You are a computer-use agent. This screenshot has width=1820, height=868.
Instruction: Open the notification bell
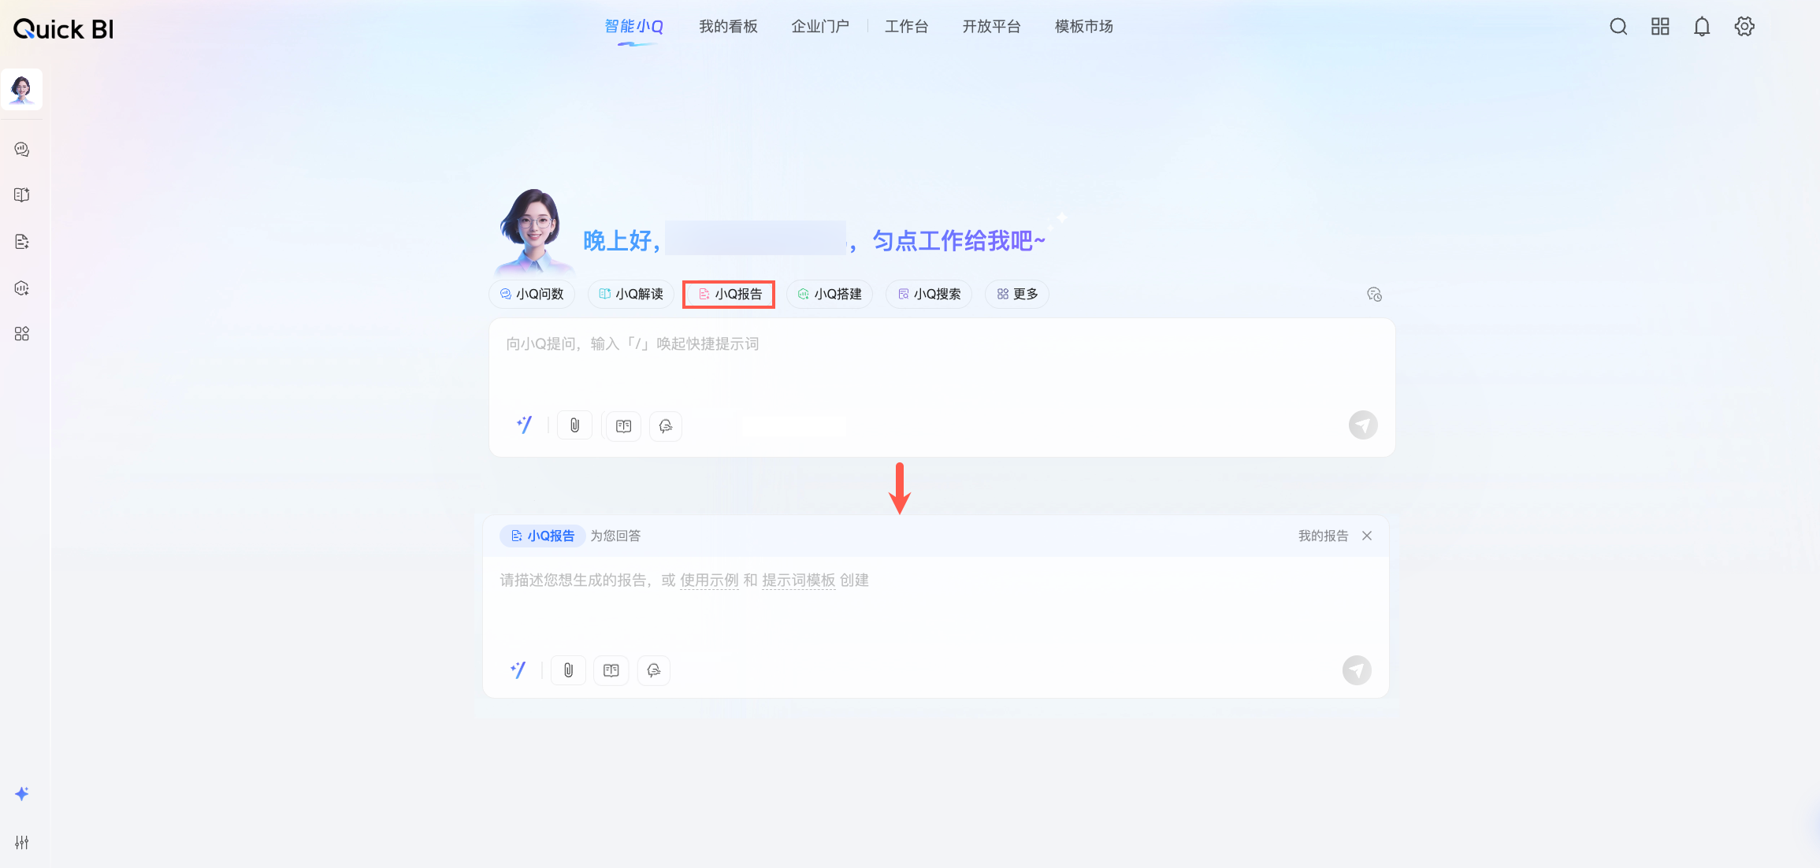point(1702,27)
